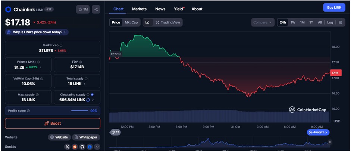This screenshot has height=153, width=351.
Task: Switch to the Markets tab
Action: click(139, 9)
